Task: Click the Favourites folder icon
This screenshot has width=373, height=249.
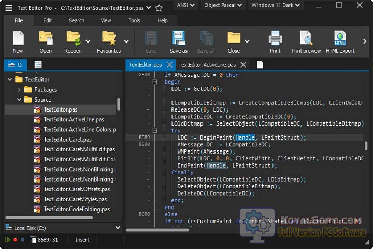Action: point(109,38)
